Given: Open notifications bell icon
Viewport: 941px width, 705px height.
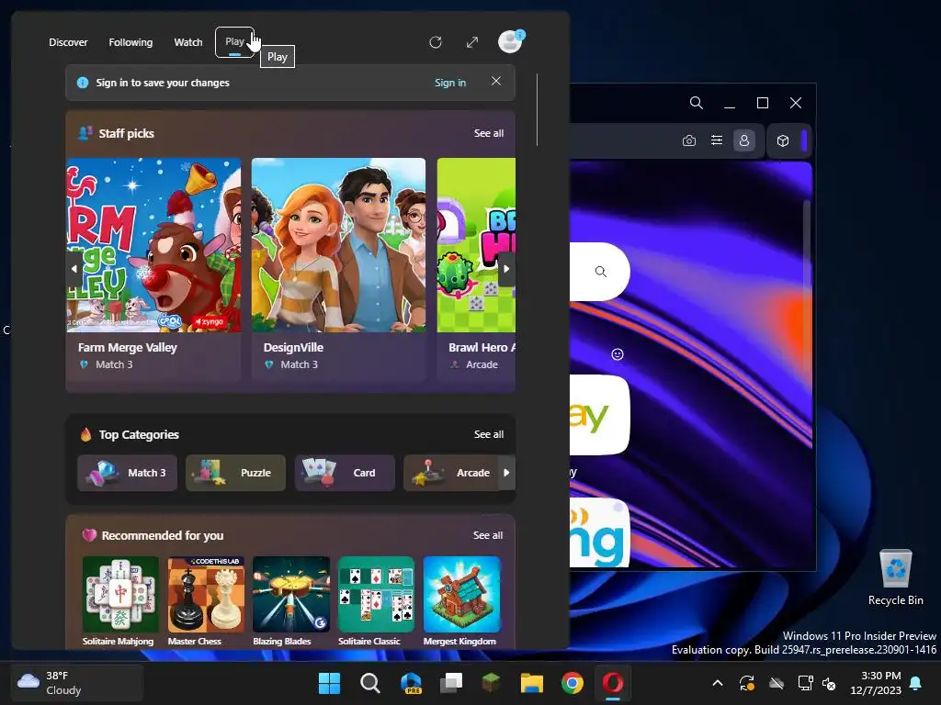Looking at the screenshot, I should (x=916, y=683).
